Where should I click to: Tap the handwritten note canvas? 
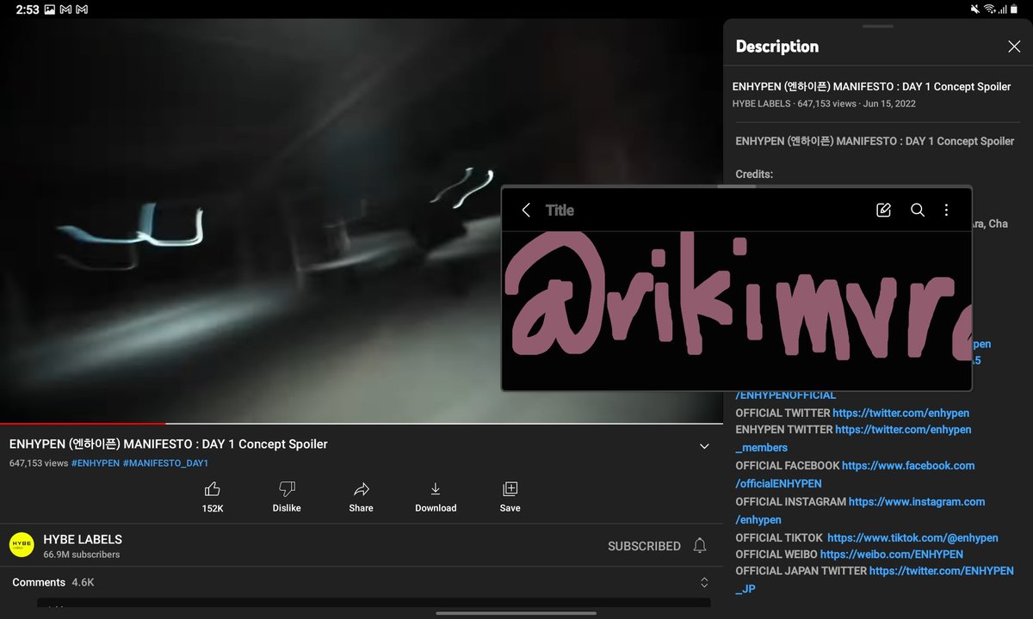(737, 309)
